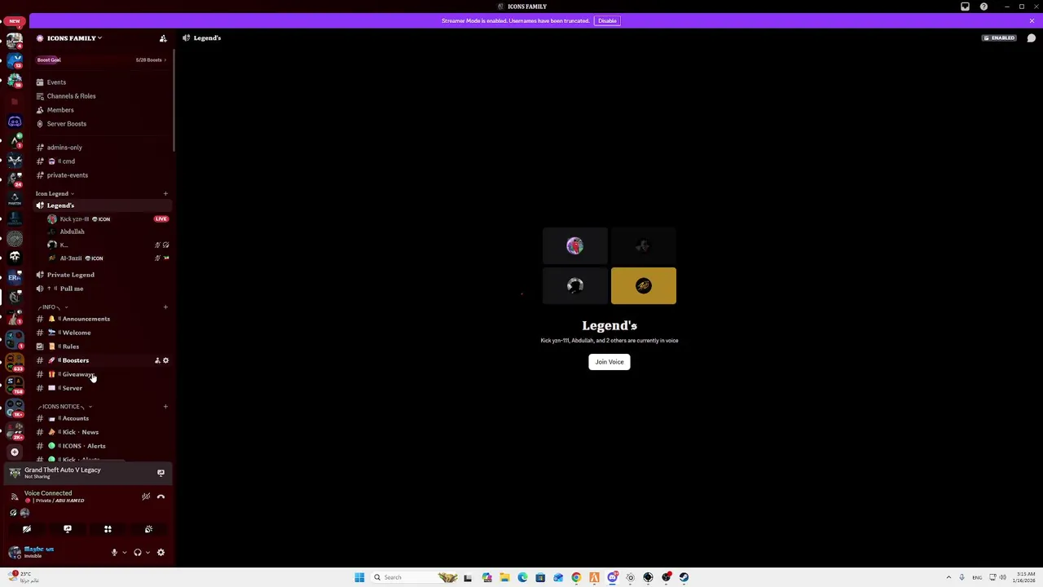This screenshot has height=587, width=1043.
Task: Share Grand Theft Auto V Legacy screen
Action: tap(161, 473)
